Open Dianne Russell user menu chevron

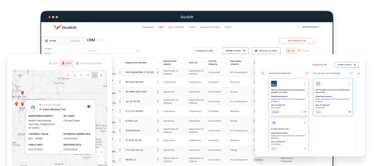[x=319, y=27]
